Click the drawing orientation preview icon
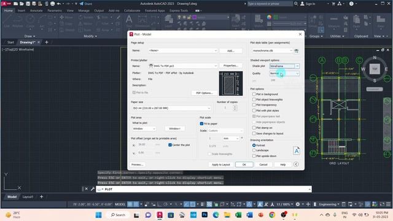393x221 pixels. click(296, 150)
